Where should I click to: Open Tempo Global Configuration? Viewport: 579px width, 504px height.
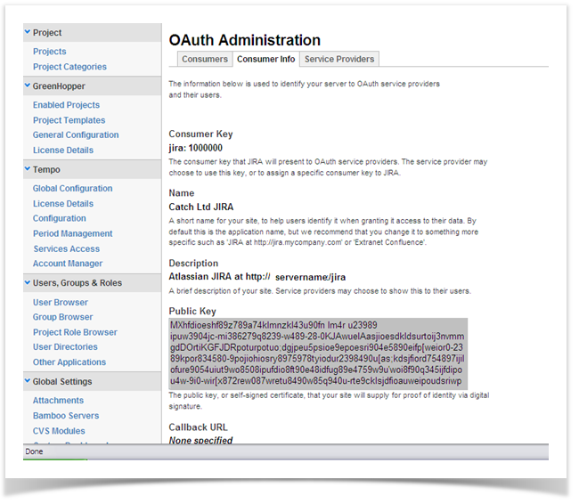pos(72,189)
